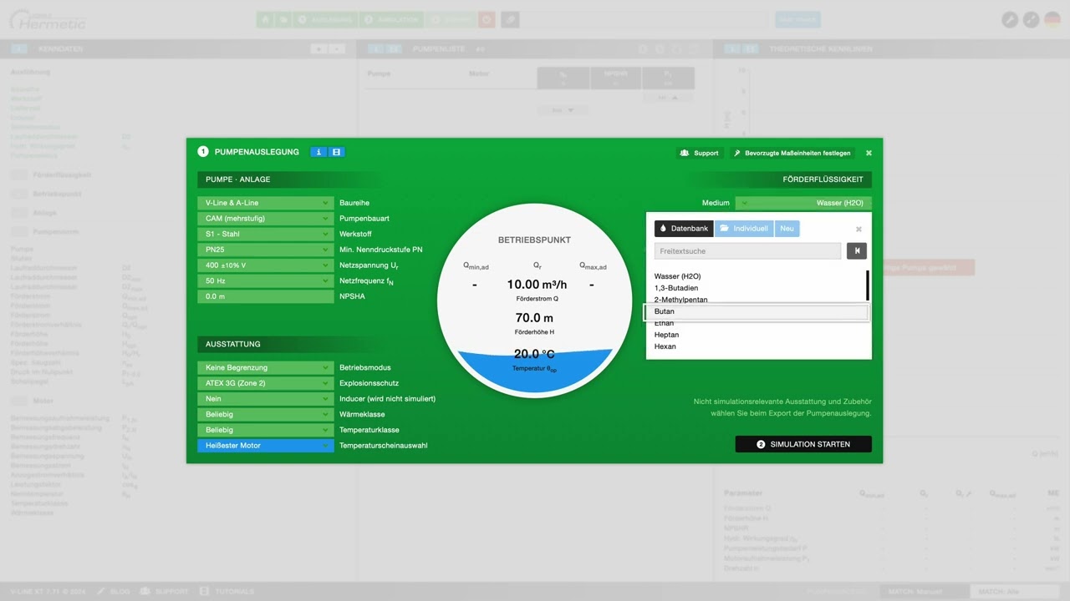Start the simulation with Simulation Starten
Screen dimensions: 1070x601
[803, 444]
